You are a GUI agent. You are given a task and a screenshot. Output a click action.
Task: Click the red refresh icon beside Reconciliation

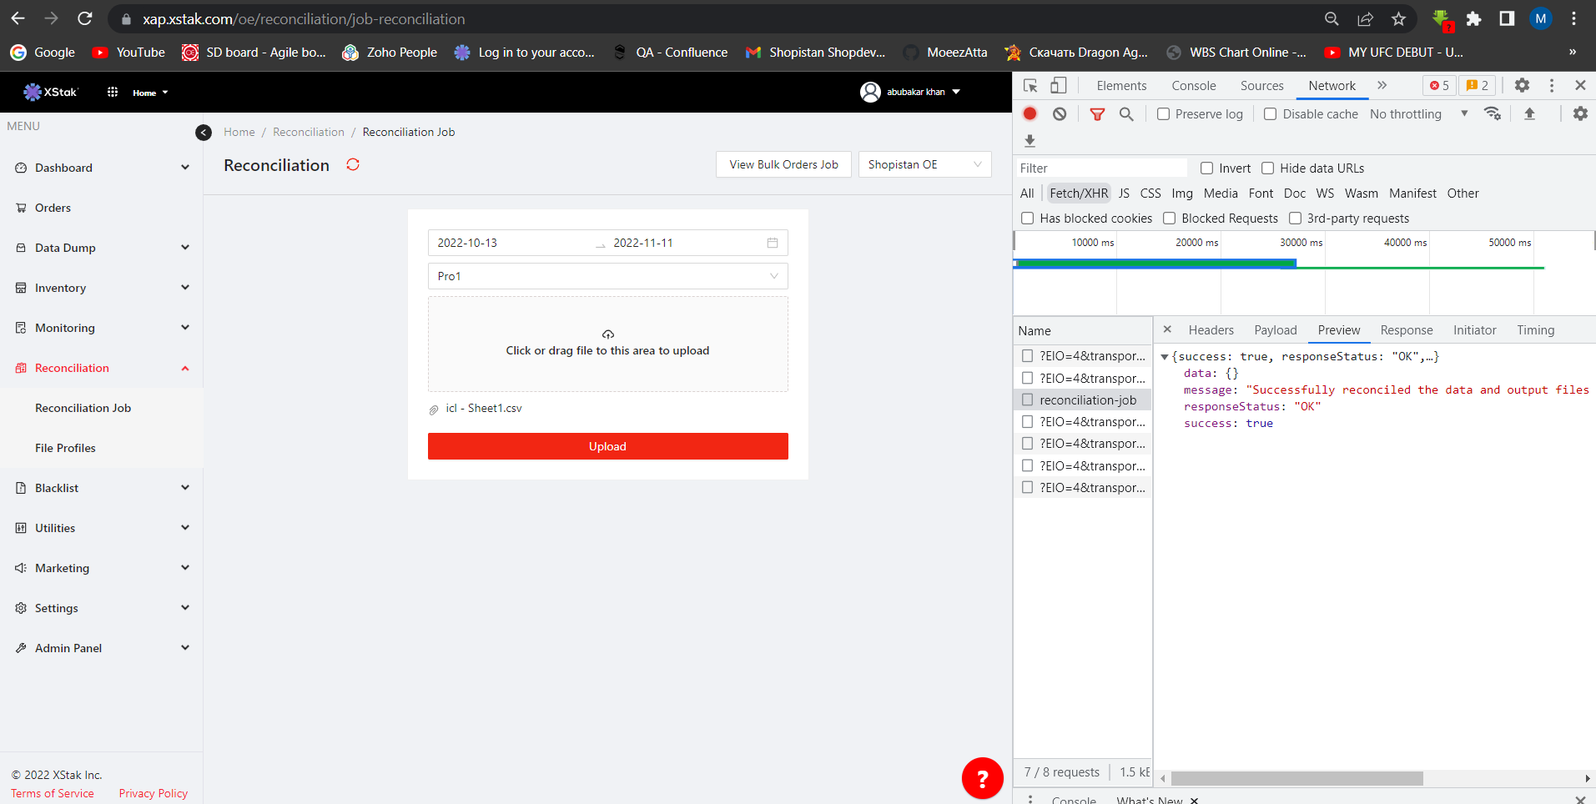pyautogui.click(x=353, y=164)
